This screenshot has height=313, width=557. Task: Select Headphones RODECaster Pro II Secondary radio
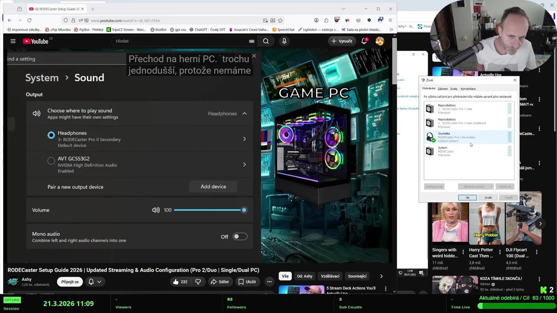tap(51, 135)
